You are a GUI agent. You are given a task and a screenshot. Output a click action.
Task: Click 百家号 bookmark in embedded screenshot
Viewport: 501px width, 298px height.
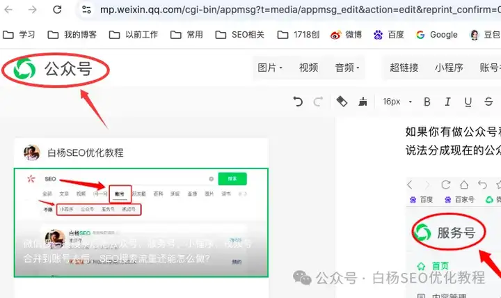[x=459, y=200]
